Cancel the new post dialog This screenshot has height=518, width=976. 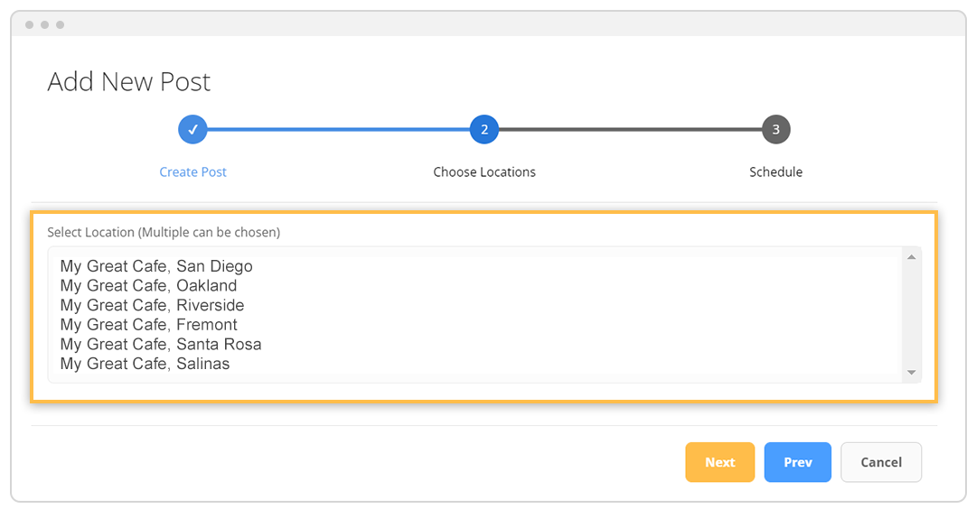(x=881, y=462)
